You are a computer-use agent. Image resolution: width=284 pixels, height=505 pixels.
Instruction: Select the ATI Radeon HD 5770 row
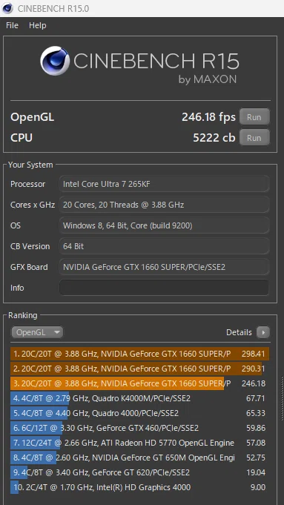(139, 443)
